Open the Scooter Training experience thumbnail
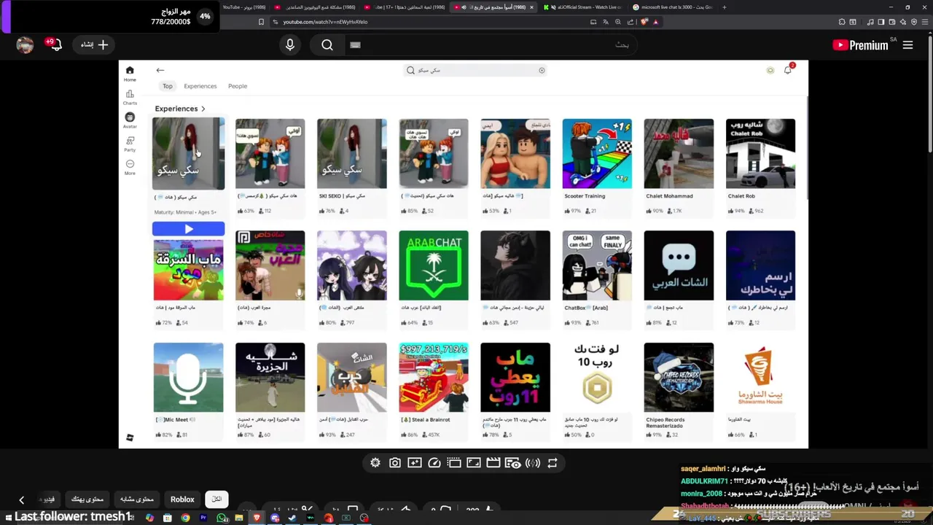The width and height of the screenshot is (933, 525). 597,153
